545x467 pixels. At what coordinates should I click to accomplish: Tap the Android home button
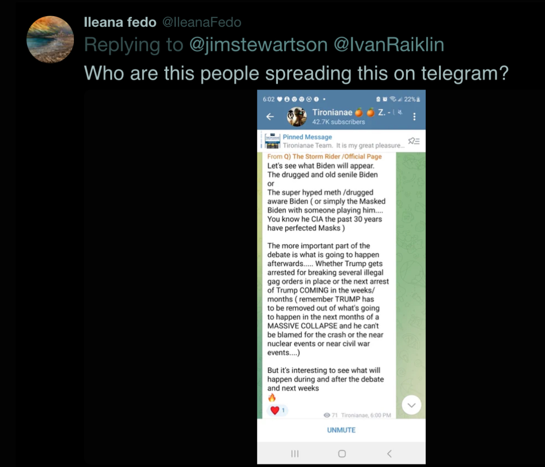[342, 454]
